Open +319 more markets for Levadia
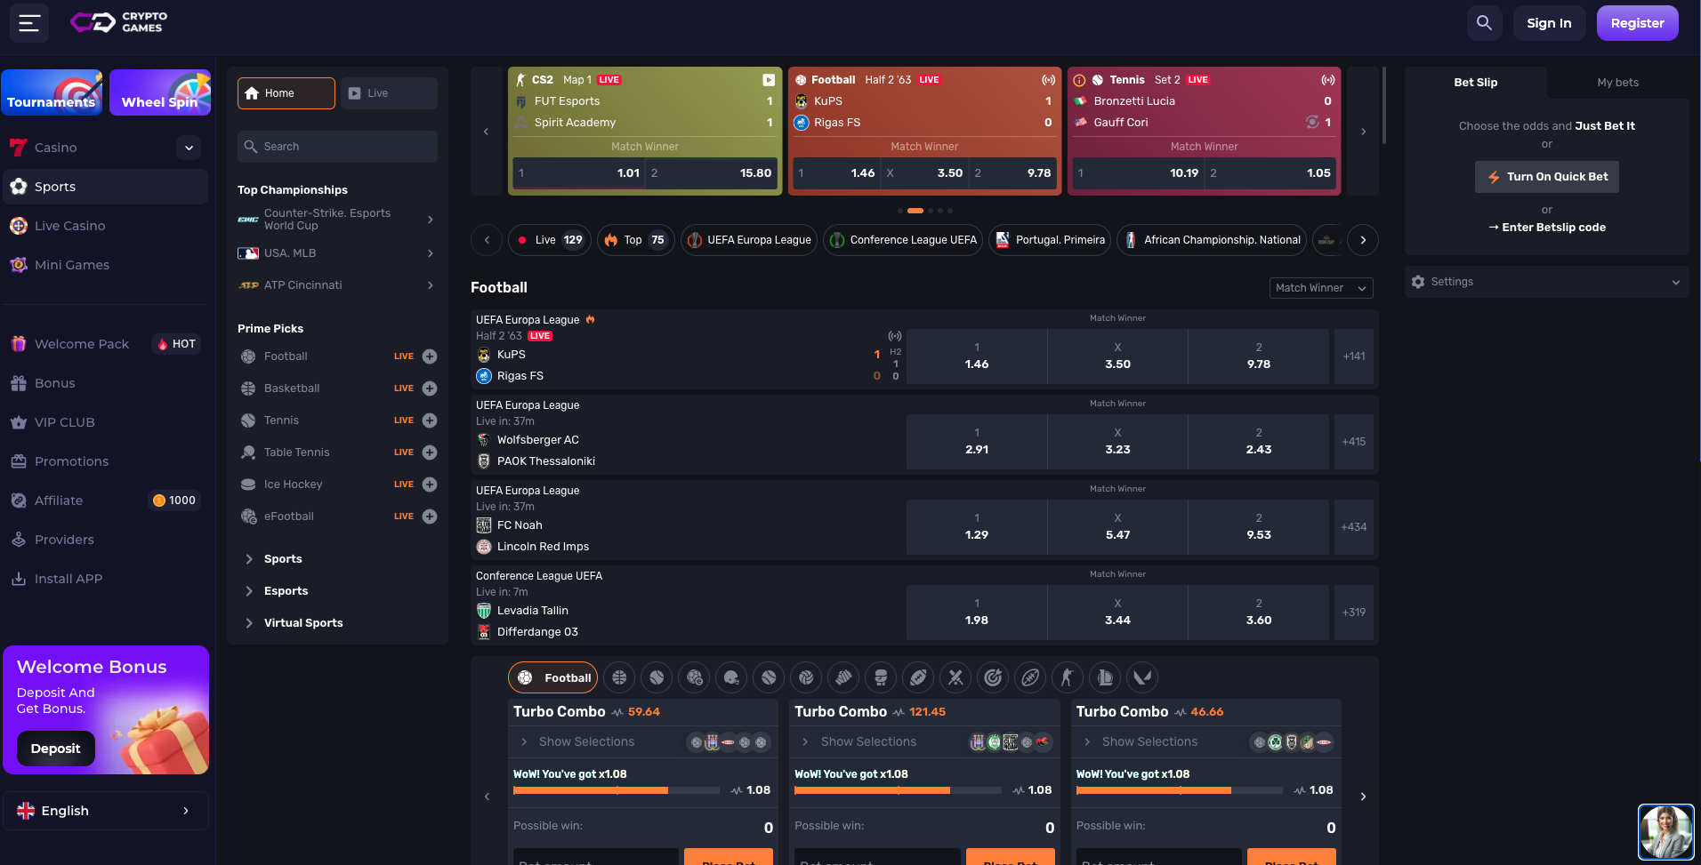Image resolution: width=1701 pixels, height=865 pixels. pyautogui.click(x=1354, y=613)
